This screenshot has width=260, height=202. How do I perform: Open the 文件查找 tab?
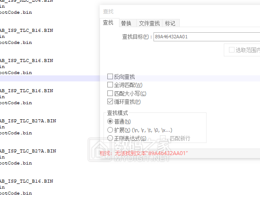tap(149, 23)
